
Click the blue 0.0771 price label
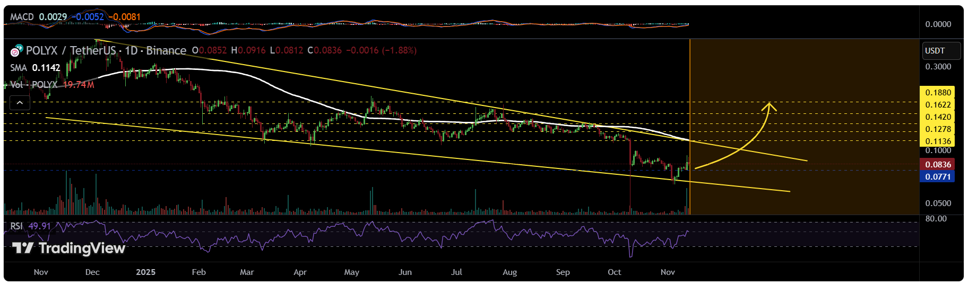click(938, 177)
